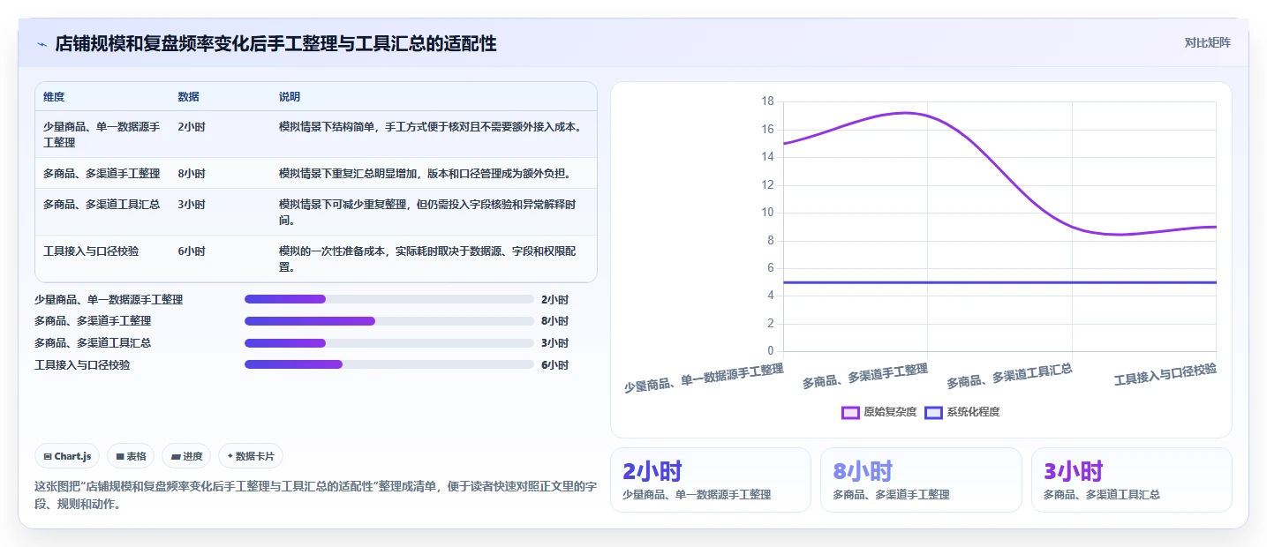Screen dimensions: 1267x547
Task: Select the 数据卡片 tag chip
Action: [x=251, y=456]
